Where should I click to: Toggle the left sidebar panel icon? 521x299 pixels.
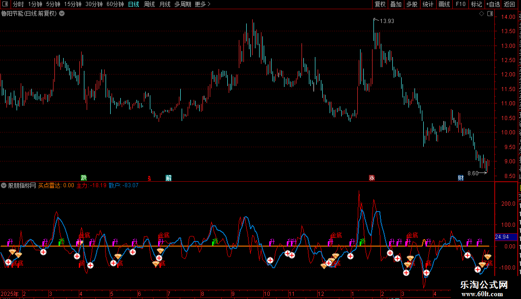(5, 4)
